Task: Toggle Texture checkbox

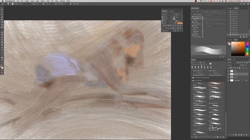Action: click(x=193, y=20)
